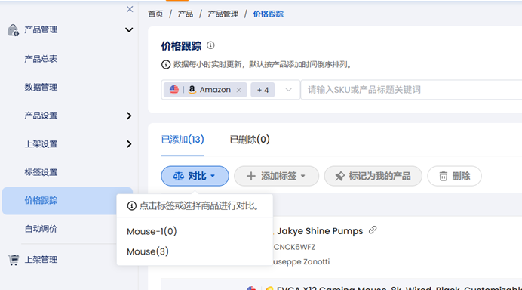Click the 上架管理 cart icon
Viewport: 522px width, 290px height.
pyautogui.click(x=14, y=260)
